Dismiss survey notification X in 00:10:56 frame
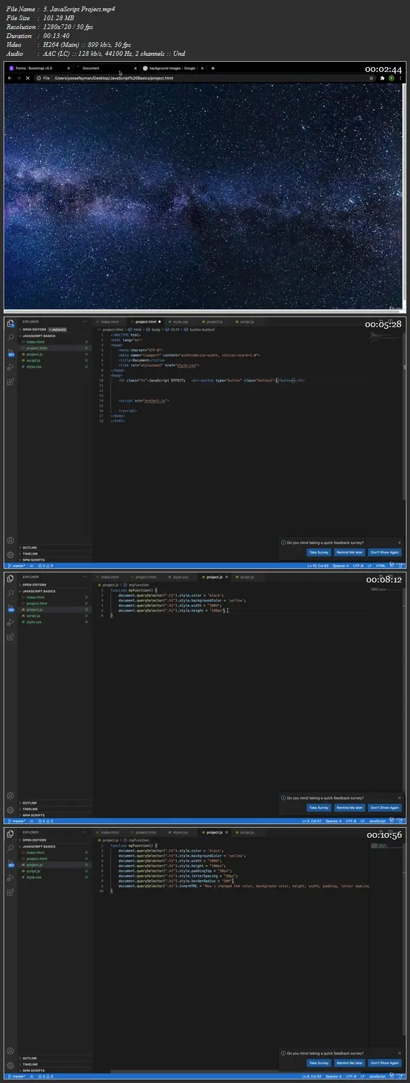 (x=399, y=1053)
